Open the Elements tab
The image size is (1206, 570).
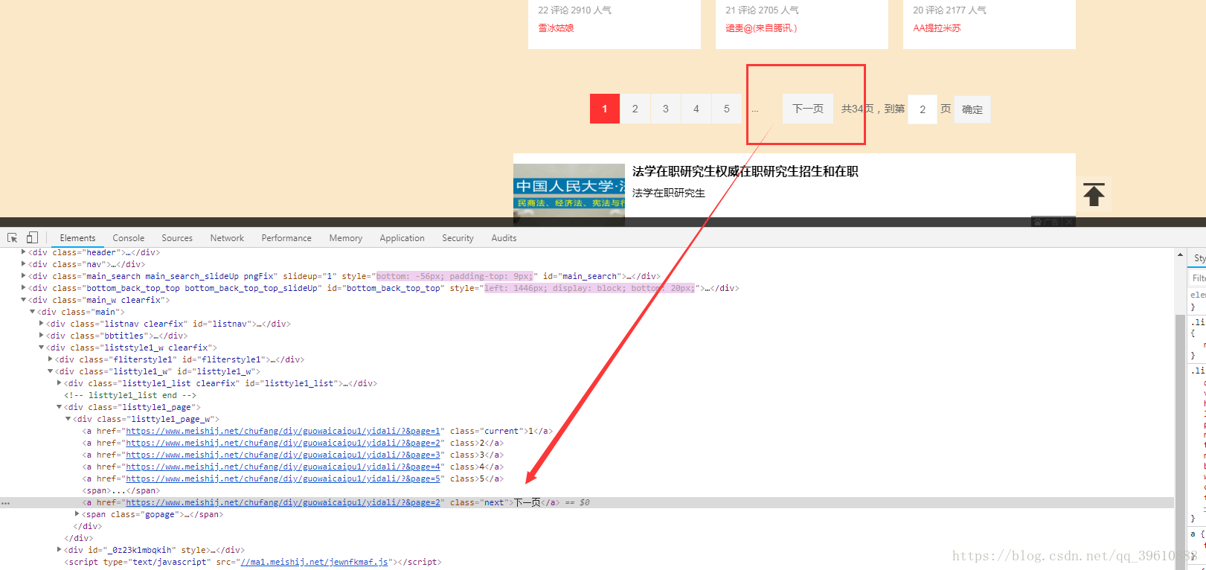click(77, 238)
